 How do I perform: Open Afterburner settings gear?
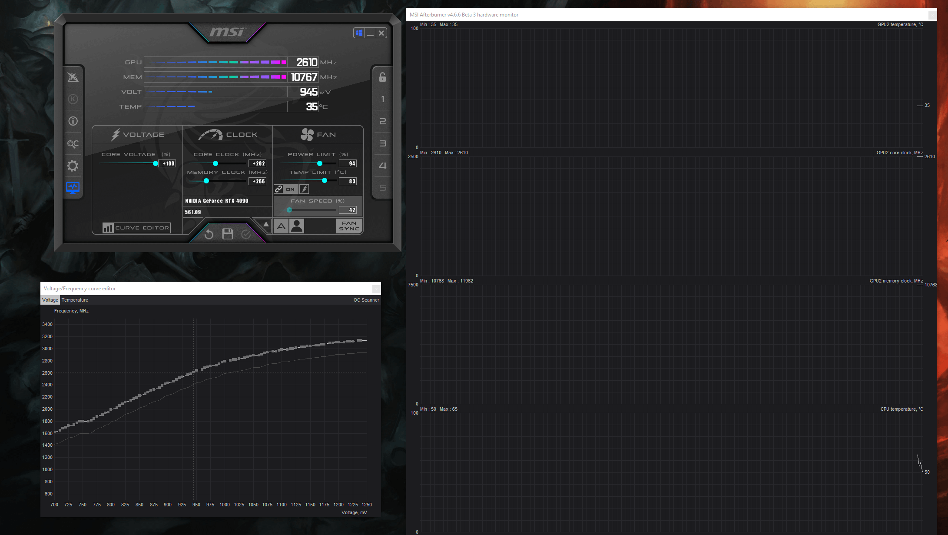pyautogui.click(x=73, y=166)
